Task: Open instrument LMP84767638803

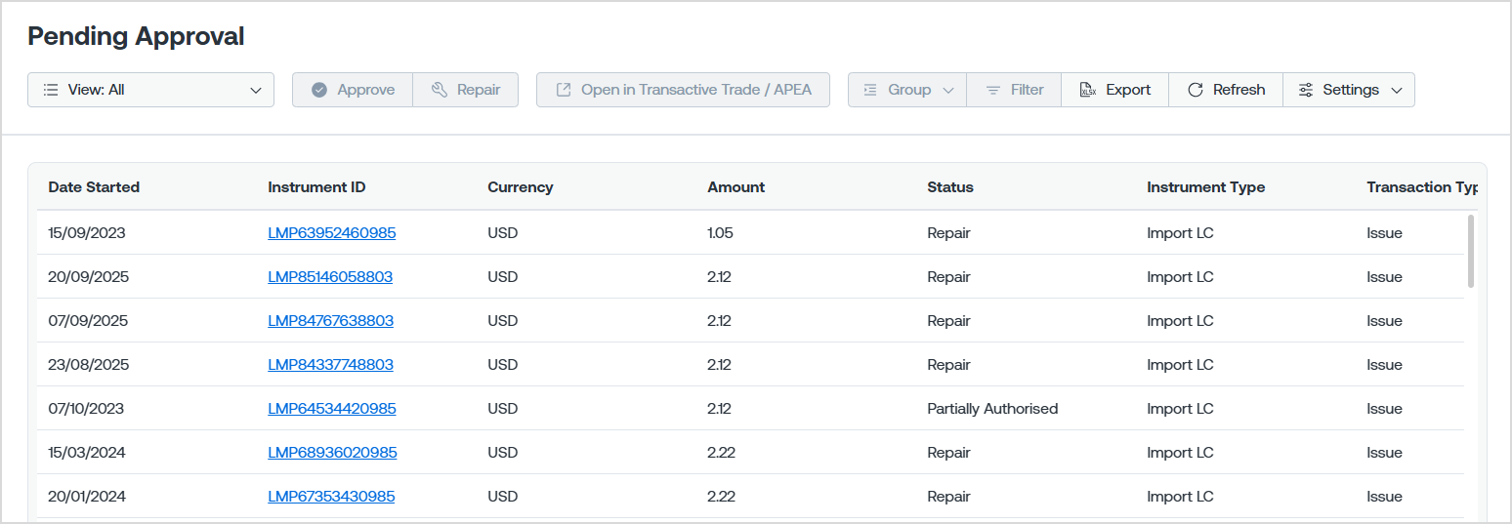Action: [331, 321]
